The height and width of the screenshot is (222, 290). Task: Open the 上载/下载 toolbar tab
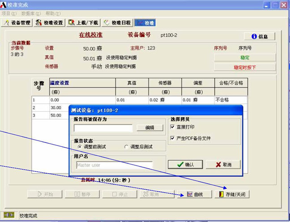click(83, 23)
